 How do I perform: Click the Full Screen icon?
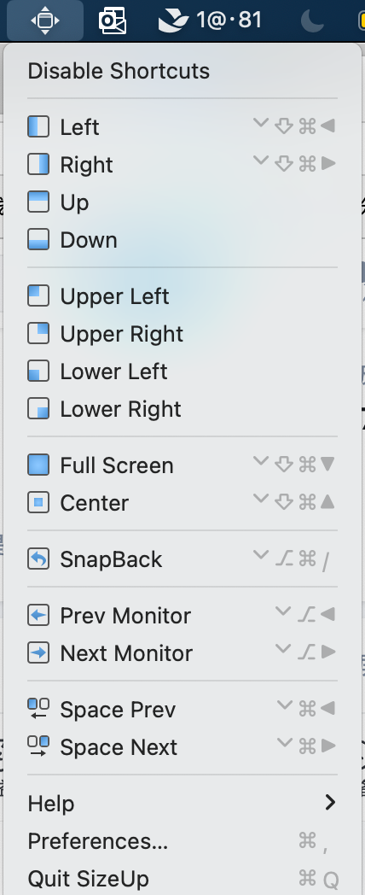click(x=38, y=465)
